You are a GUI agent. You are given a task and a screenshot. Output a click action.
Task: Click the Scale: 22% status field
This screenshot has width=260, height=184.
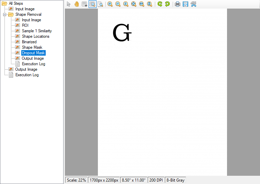(77, 180)
